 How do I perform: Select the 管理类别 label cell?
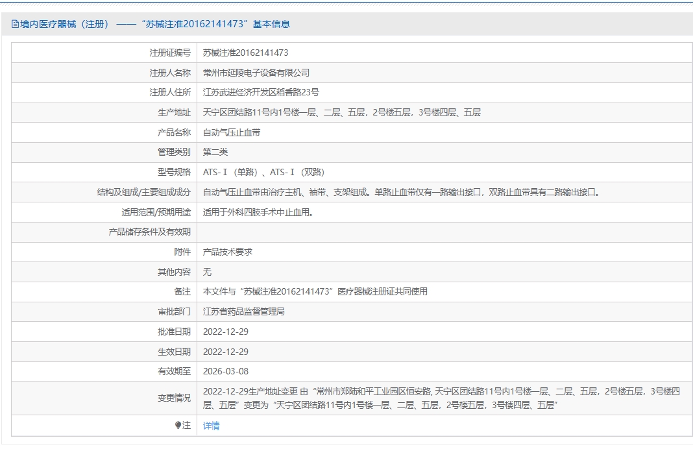[x=104, y=152]
